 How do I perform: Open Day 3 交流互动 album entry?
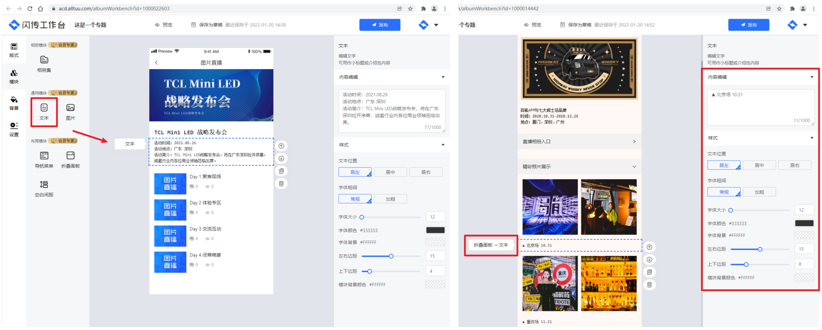coord(211,235)
